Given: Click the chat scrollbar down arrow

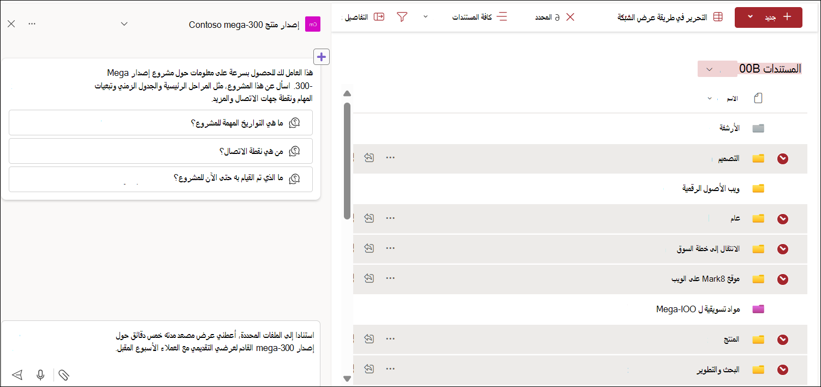Looking at the screenshot, I should click(347, 378).
